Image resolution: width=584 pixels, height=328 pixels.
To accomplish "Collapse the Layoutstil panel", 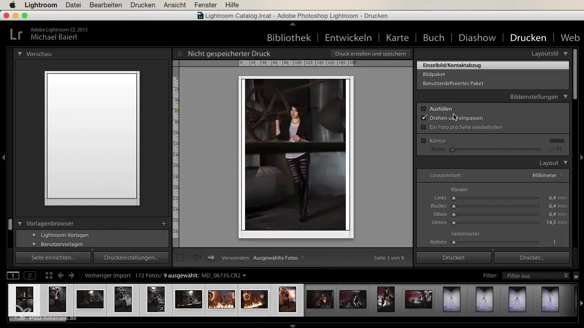I will coord(566,53).
